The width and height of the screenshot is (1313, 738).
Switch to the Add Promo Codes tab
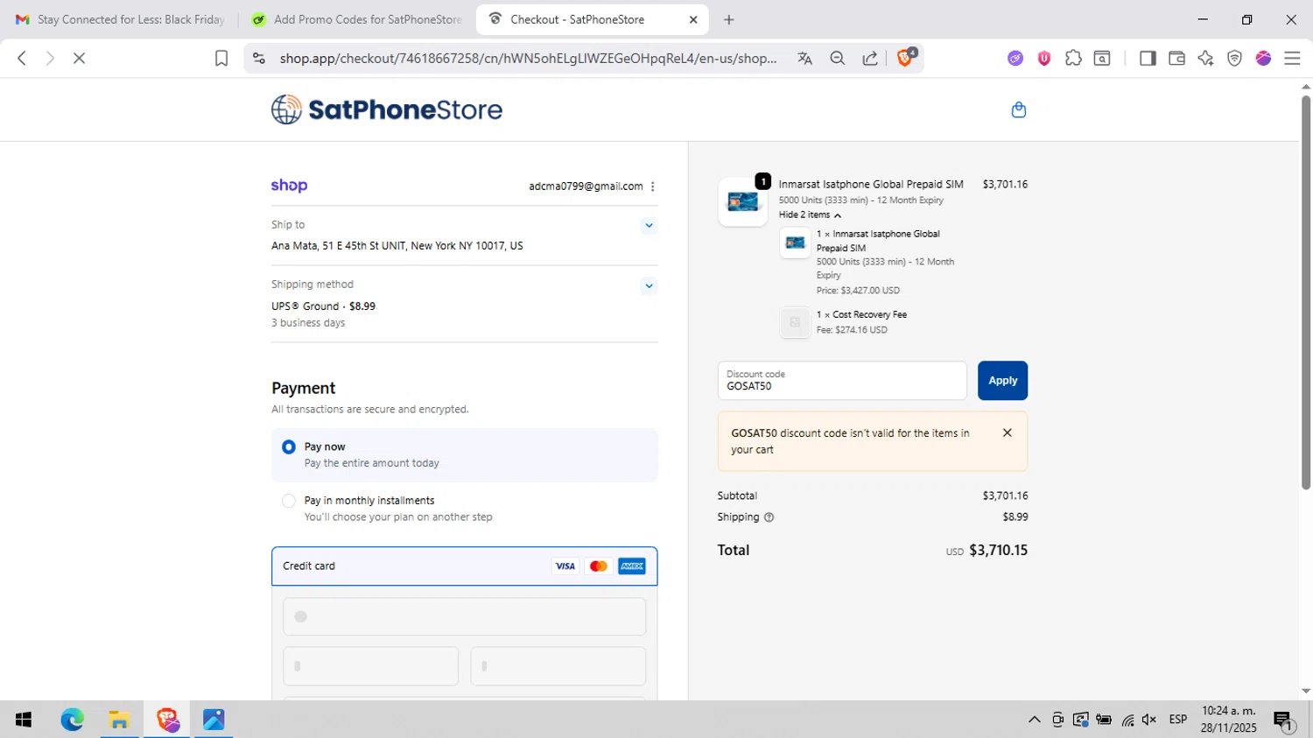coord(358,19)
